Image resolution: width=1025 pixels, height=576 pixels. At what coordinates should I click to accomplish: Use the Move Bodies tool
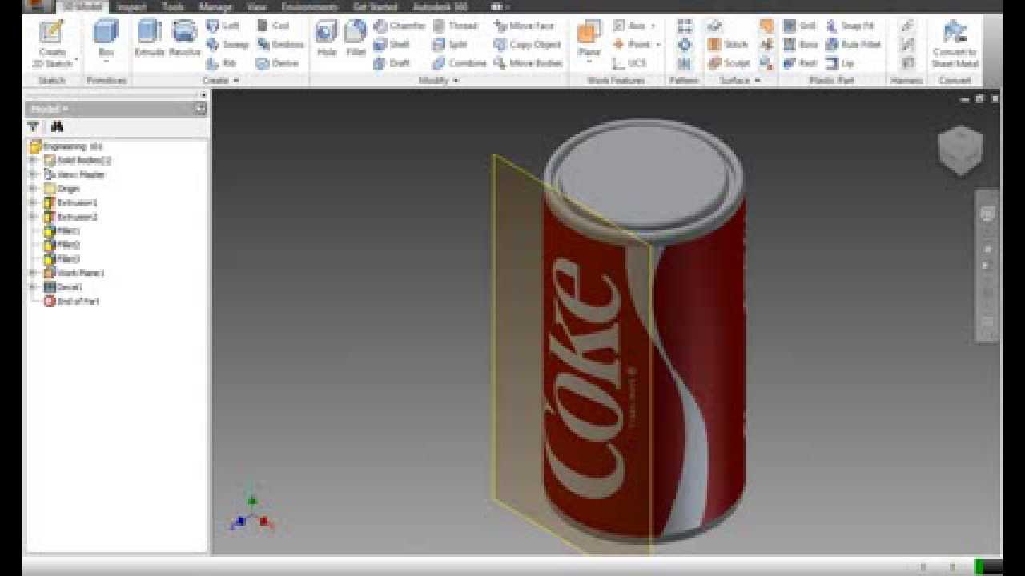(529, 63)
